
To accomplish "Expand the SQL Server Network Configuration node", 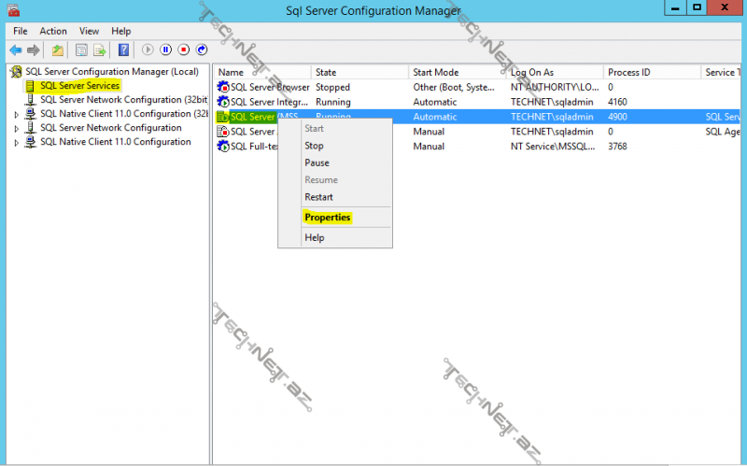I will click(x=16, y=128).
